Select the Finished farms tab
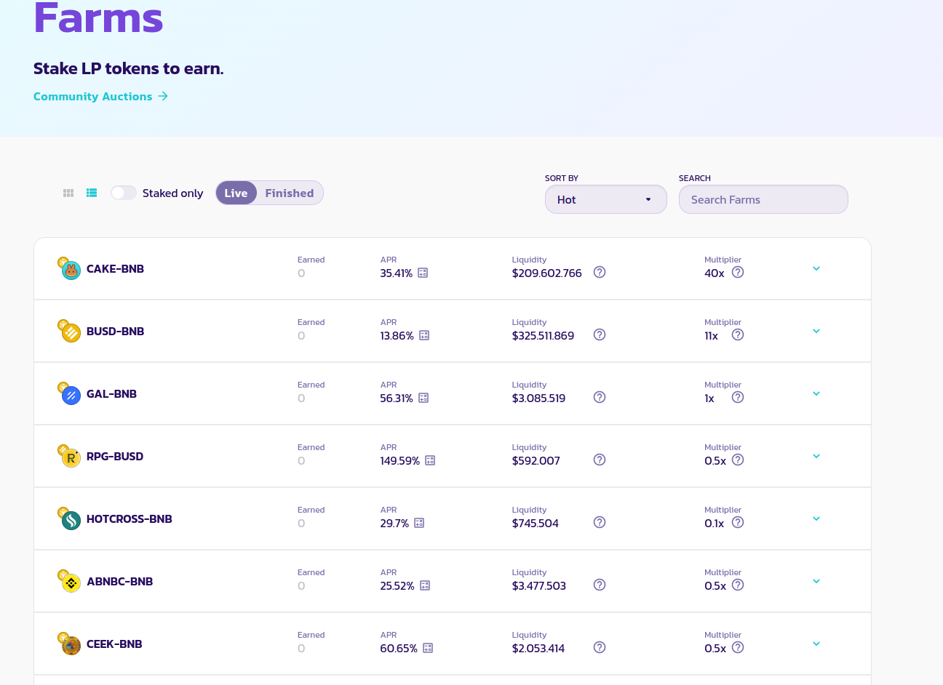Viewport: 943px width, 685px height. point(290,193)
